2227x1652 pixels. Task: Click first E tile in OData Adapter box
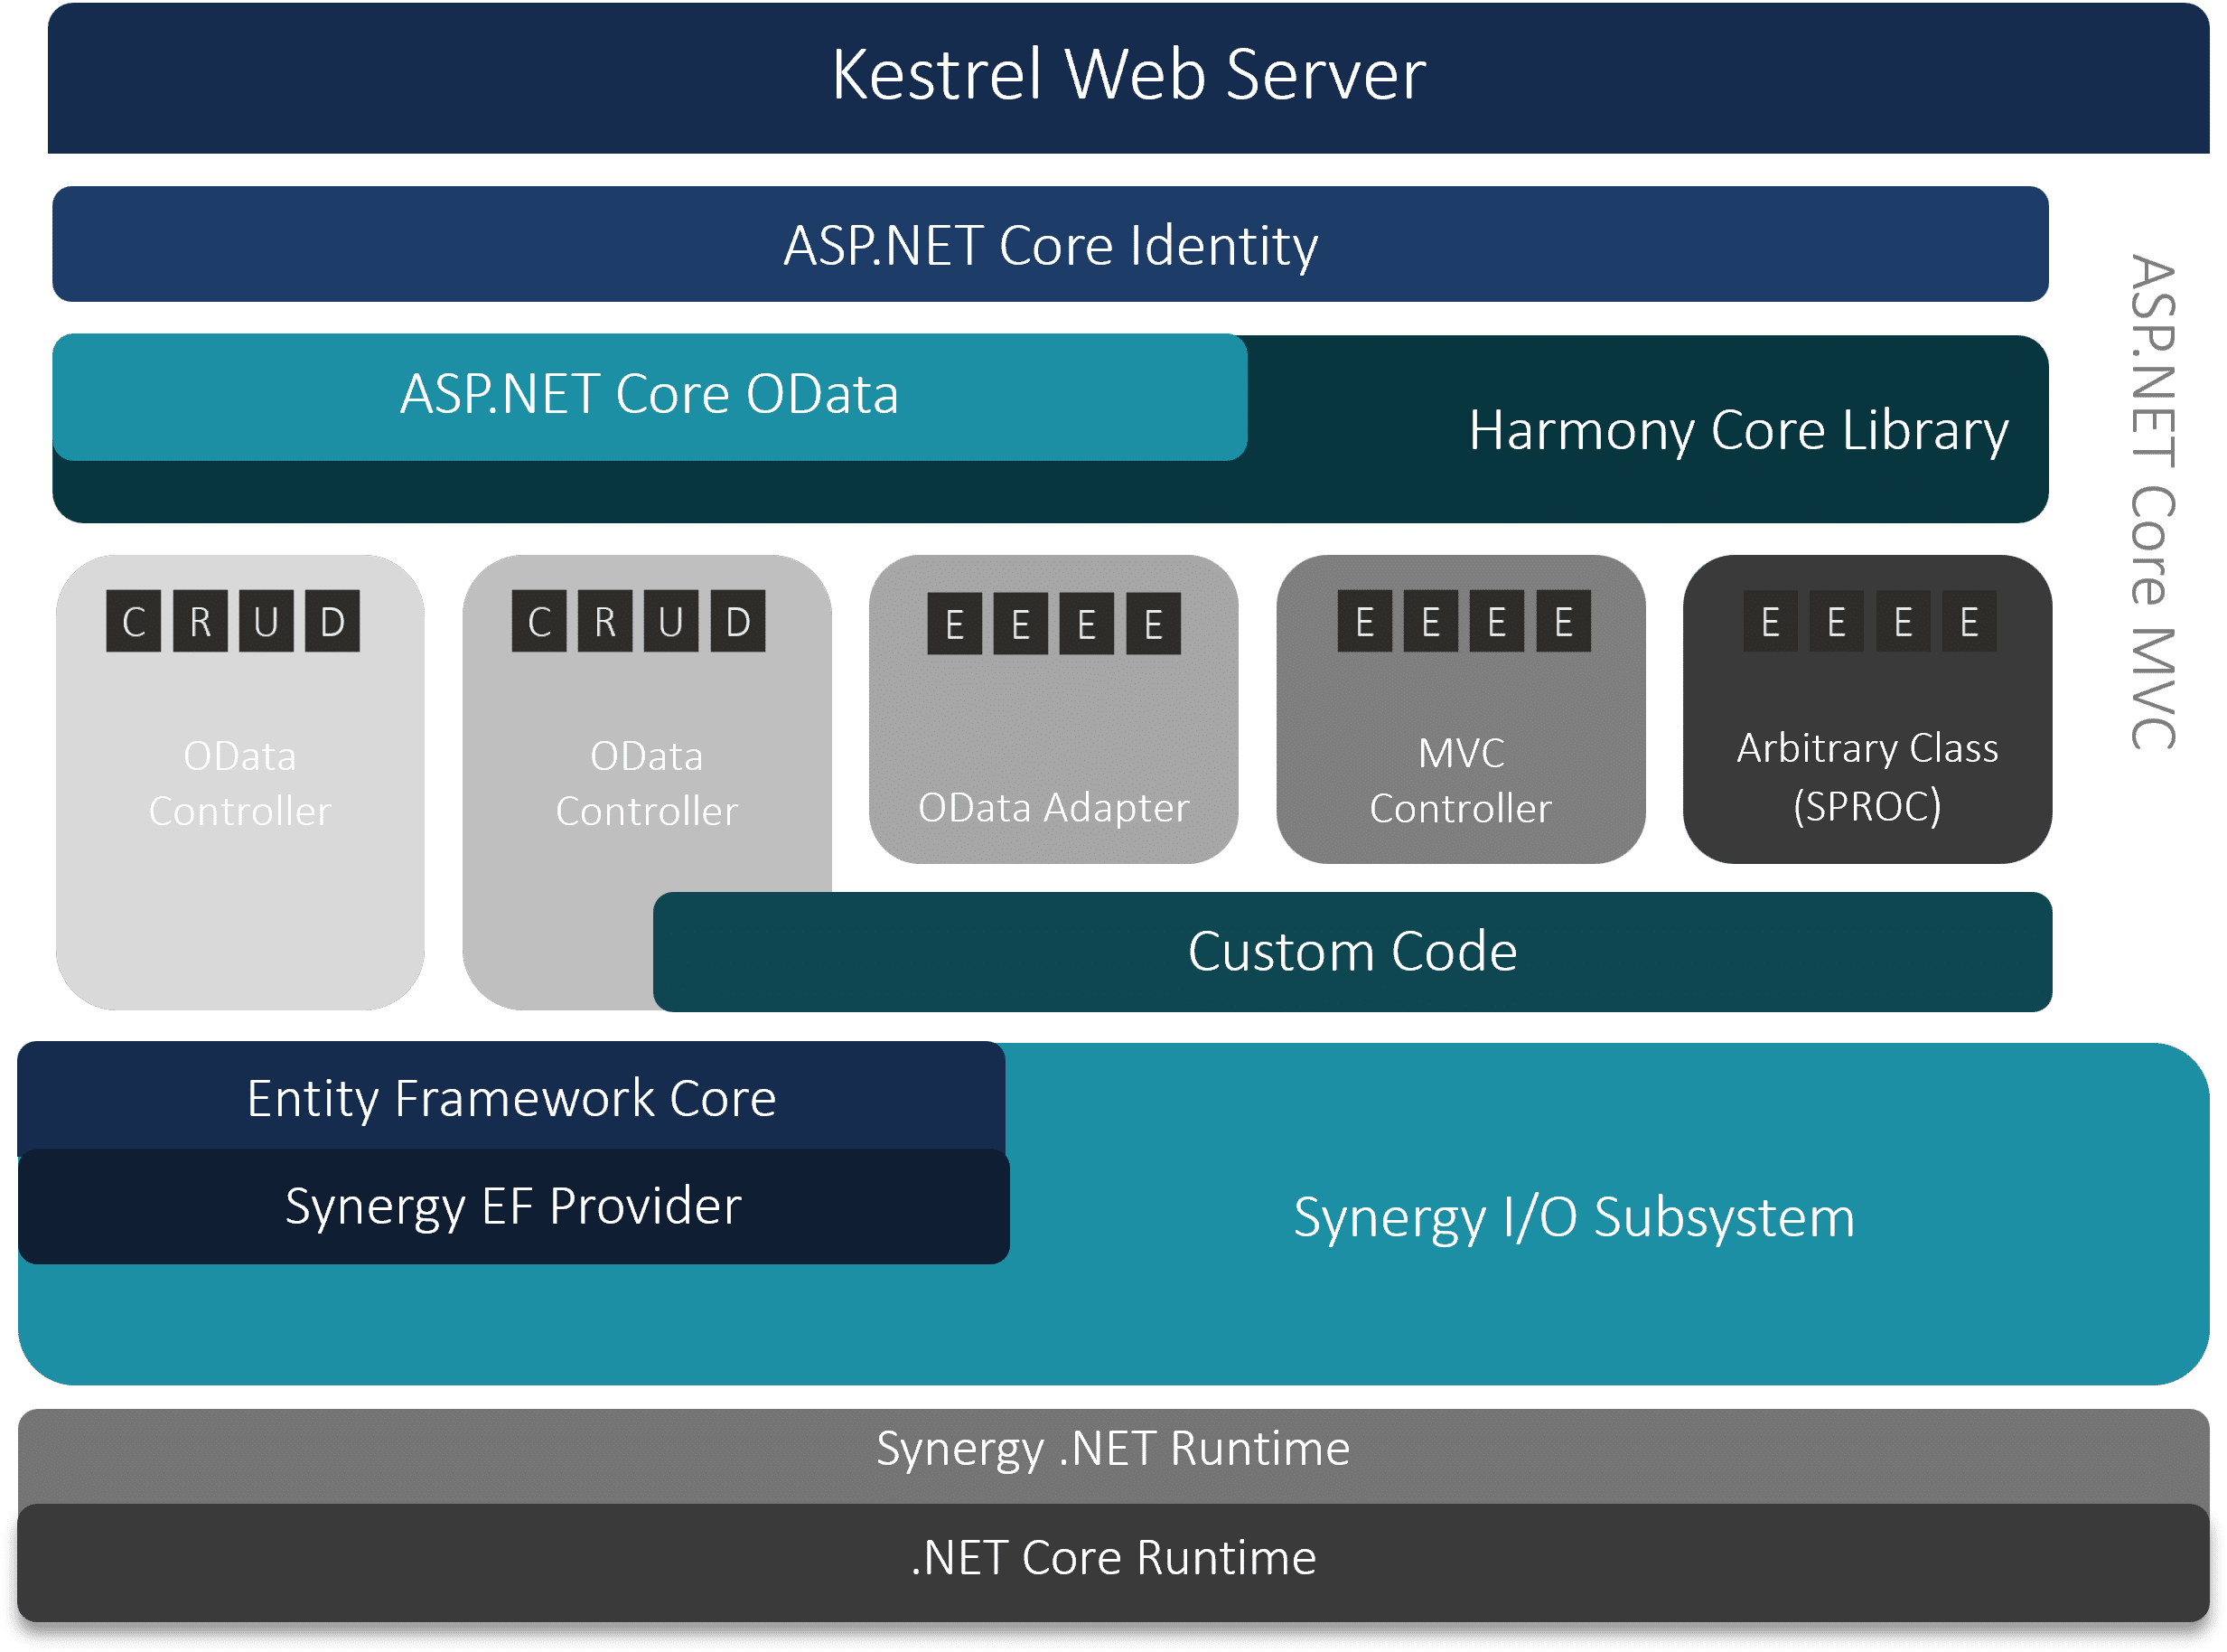click(x=955, y=625)
